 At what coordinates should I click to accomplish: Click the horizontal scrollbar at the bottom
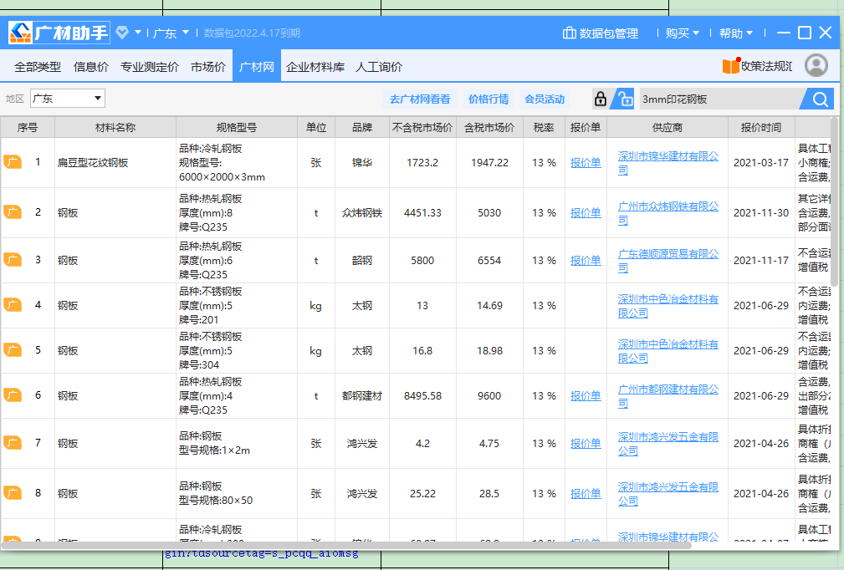345,545
